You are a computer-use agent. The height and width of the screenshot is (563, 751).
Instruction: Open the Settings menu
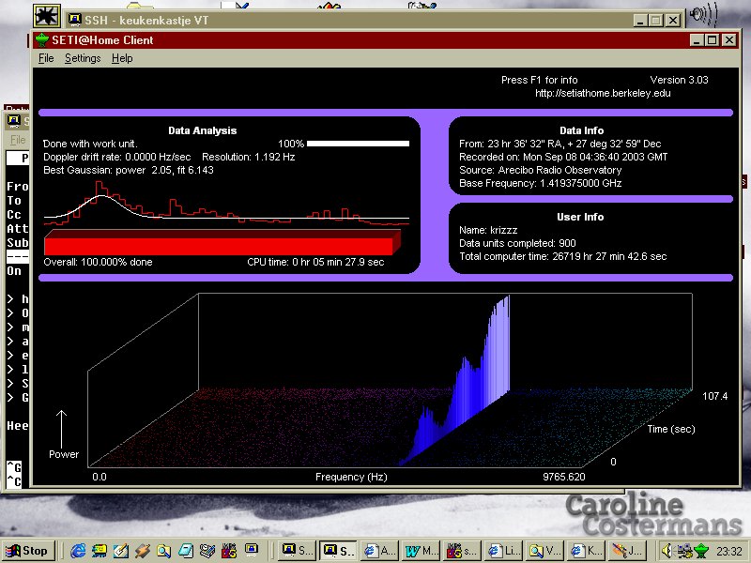pyautogui.click(x=83, y=58)
